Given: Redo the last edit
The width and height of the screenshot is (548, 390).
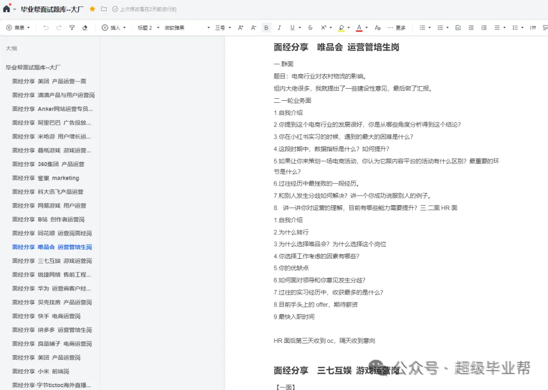Looking at the screenshot, I should coord(59,27).
